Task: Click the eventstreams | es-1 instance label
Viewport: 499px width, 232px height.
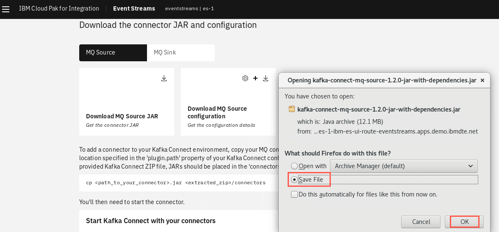Action: (x=189, y=8)
